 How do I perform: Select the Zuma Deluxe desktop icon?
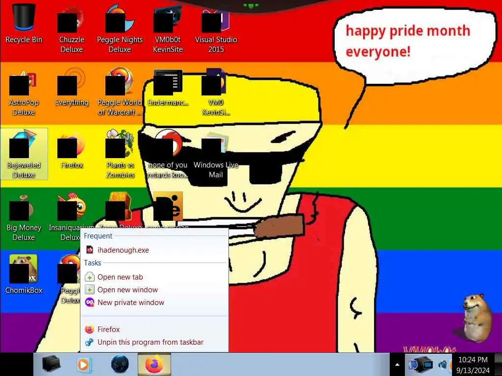(119, 206)
